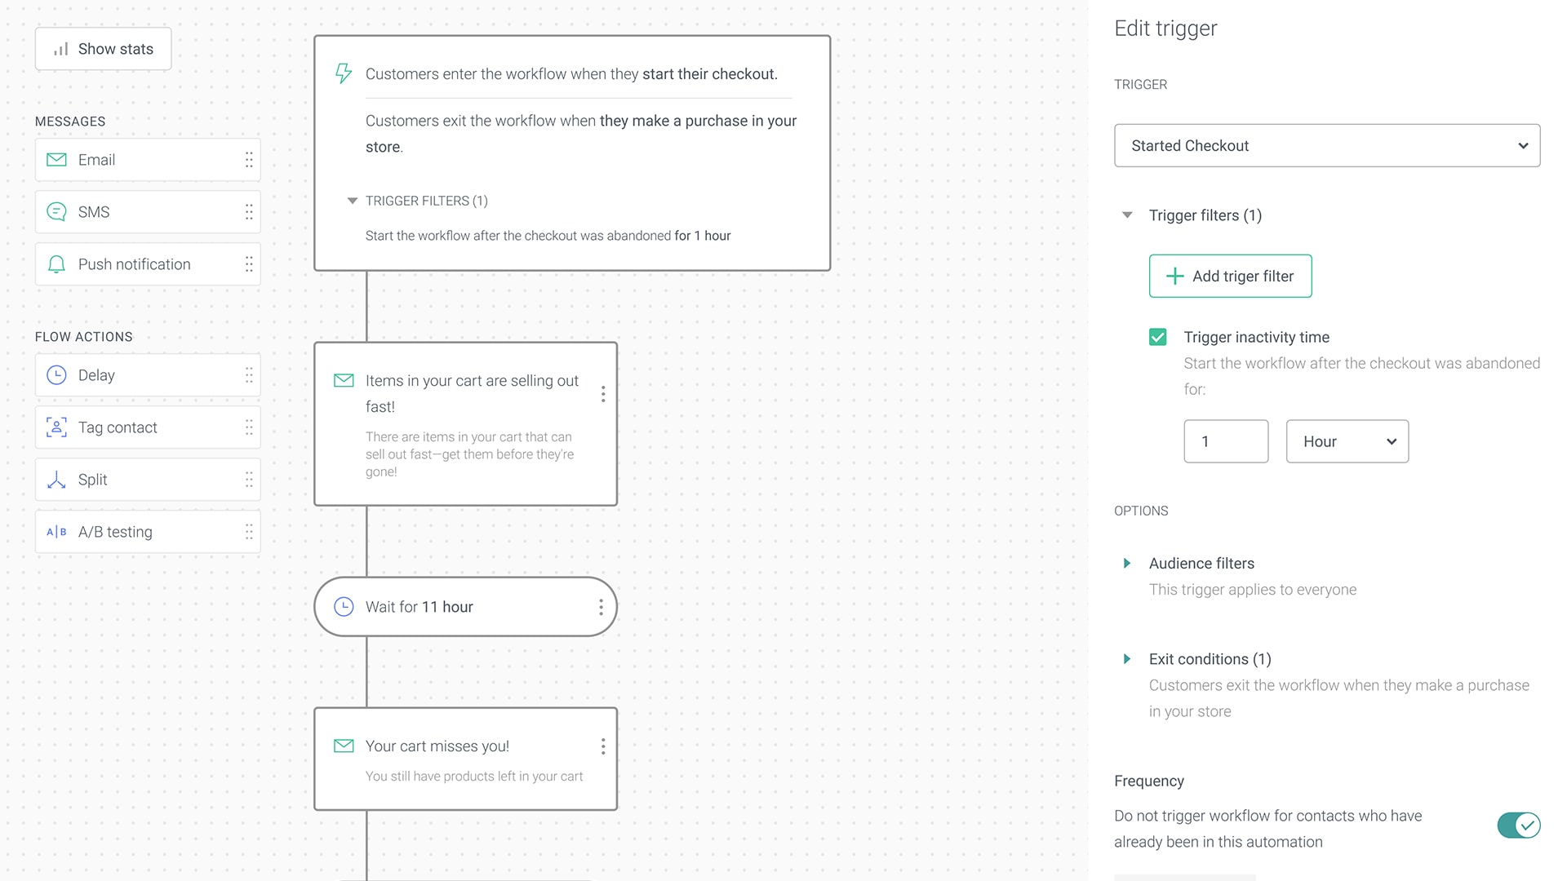Screen dimensions: 1567x881
Task: Click the A/B testing icon
Action: [x=56, y=532]
